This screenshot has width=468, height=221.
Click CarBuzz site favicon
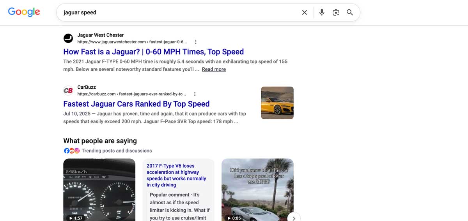coord(68,90)
